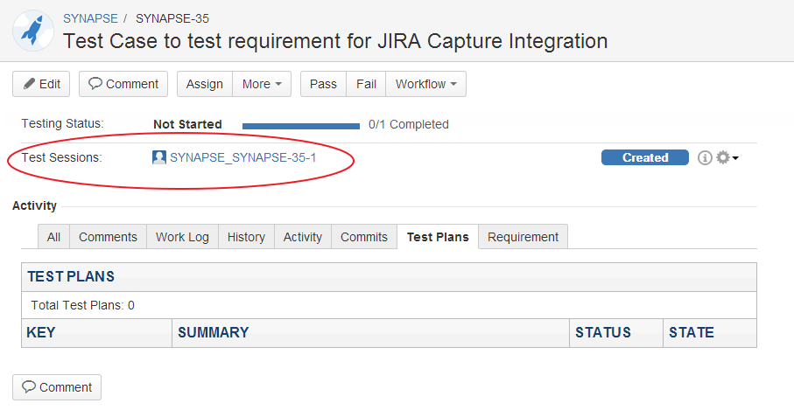Click the TEST PLANS panel heading
The height and width of the screenshot is (417, 794).
(71, 276)
